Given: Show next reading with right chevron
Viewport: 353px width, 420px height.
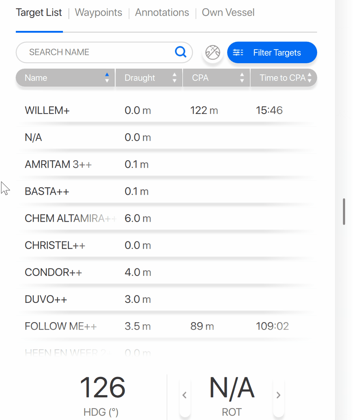Looking at the screenshot, I should pos(278,395).
